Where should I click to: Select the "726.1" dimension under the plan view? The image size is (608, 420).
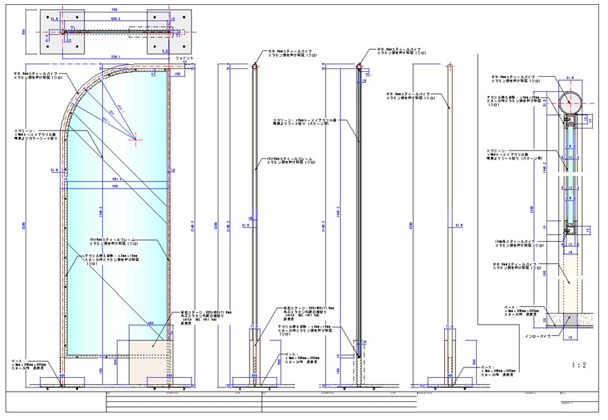[x=115, y=57]
